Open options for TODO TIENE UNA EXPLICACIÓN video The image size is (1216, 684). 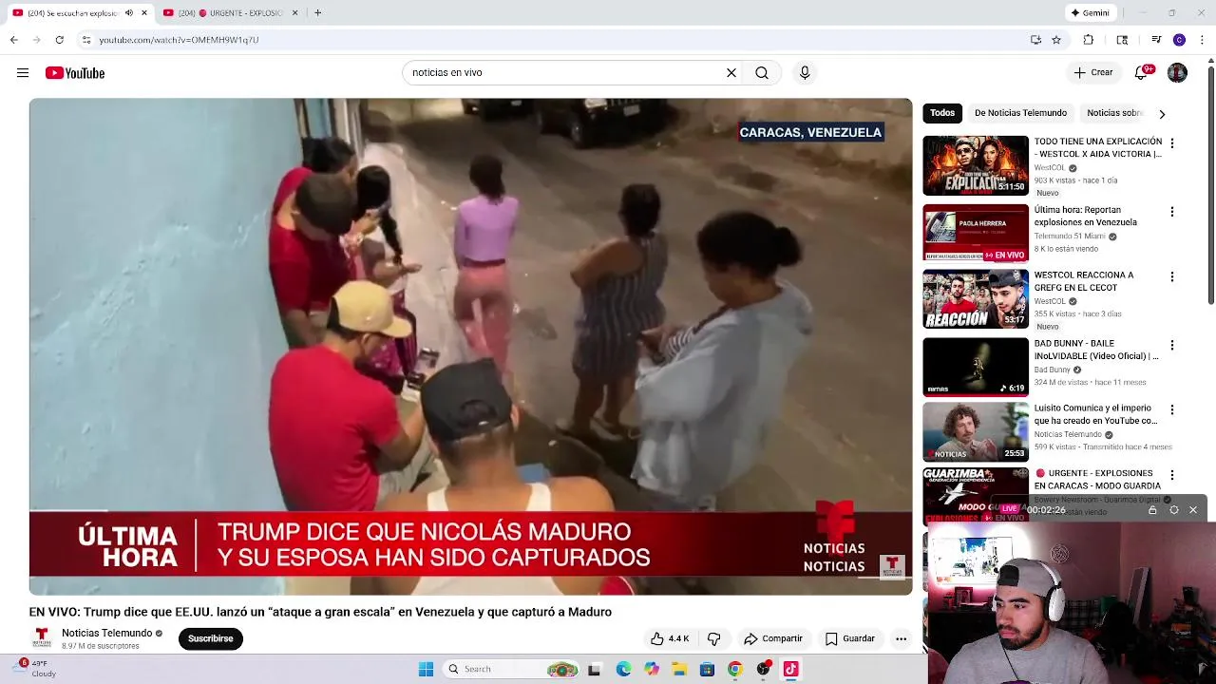[x=1172, y=143]
